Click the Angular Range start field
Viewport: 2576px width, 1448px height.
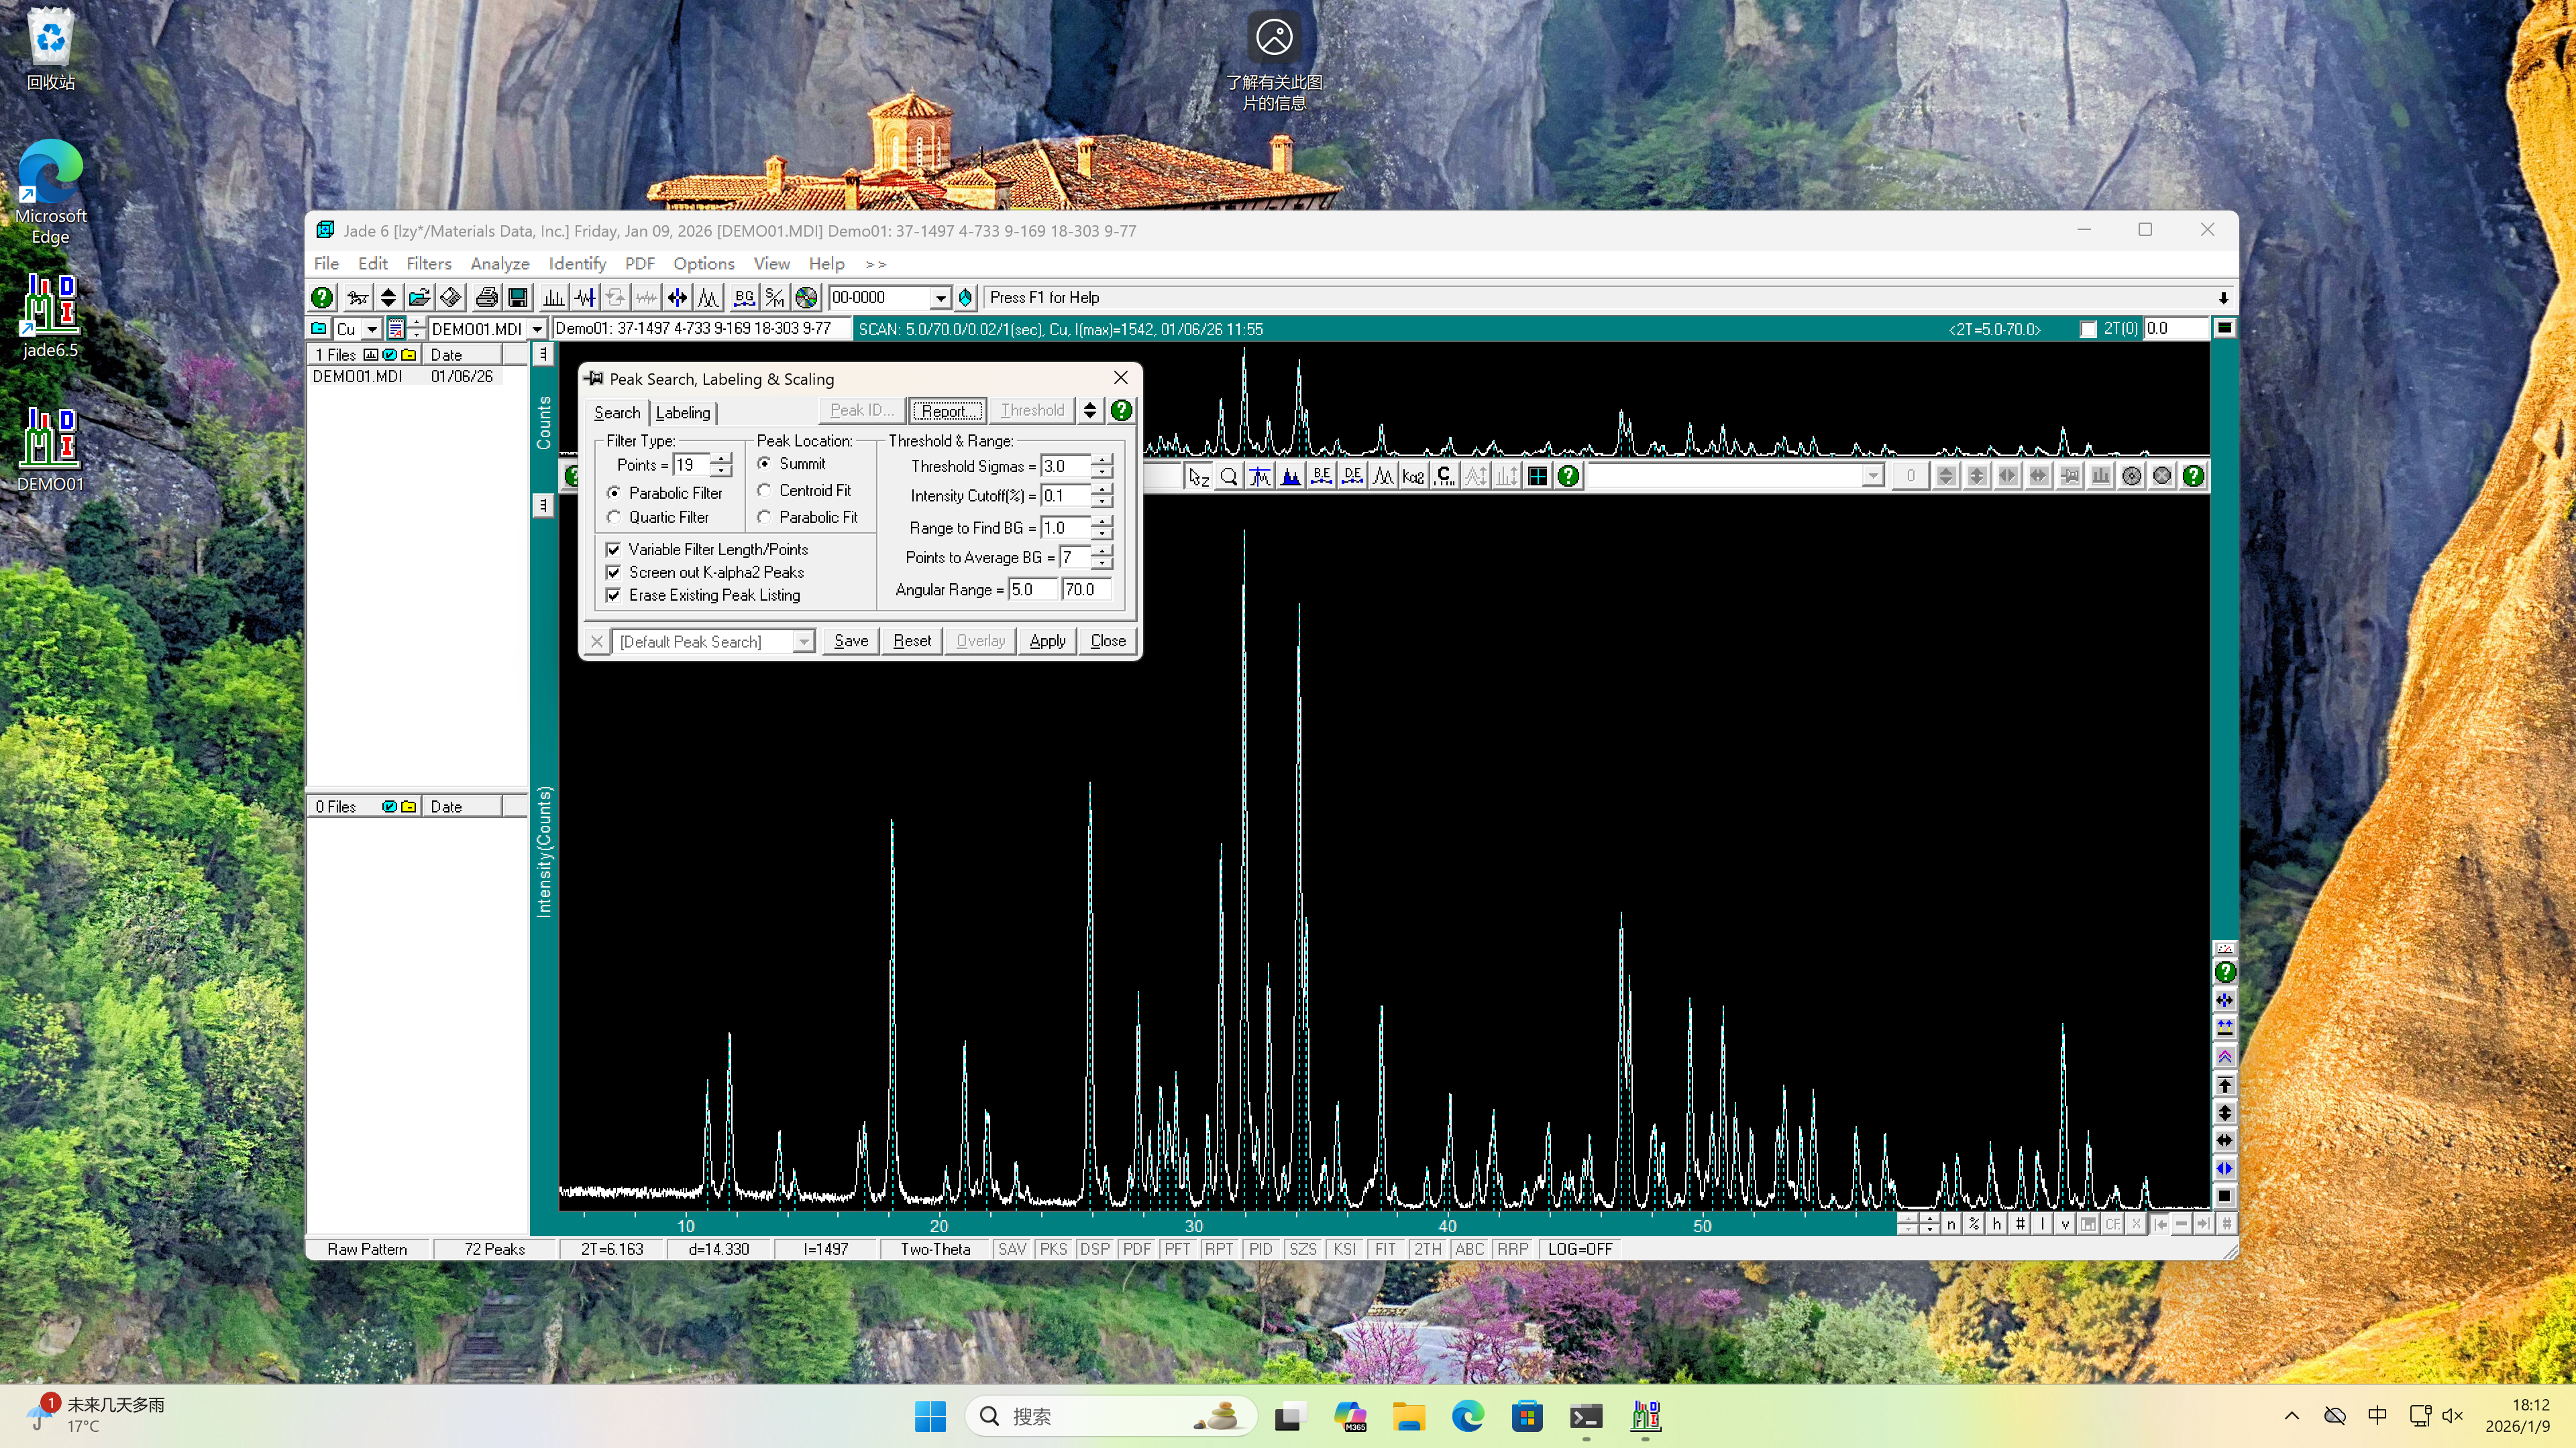pyautogui.click(x=1030, y=590)
